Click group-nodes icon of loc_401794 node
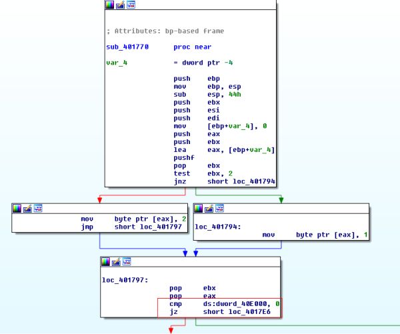The width and height of the screenshot is (400, 334). click(x=219, y=209)
